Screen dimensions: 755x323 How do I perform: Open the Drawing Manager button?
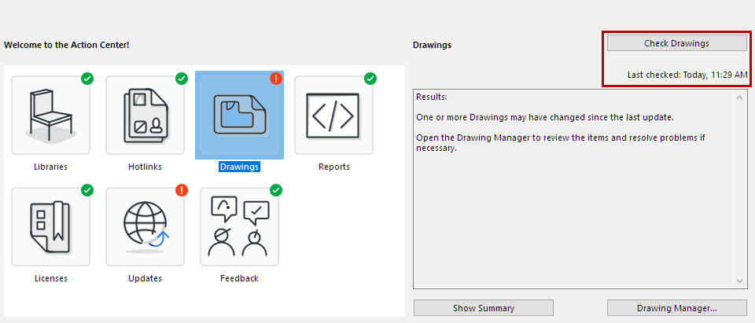676,308
